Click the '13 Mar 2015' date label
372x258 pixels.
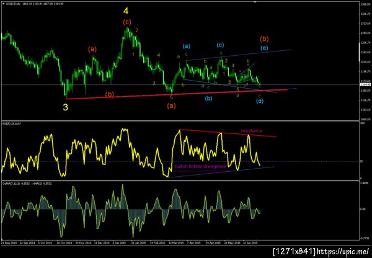point(177,243)
